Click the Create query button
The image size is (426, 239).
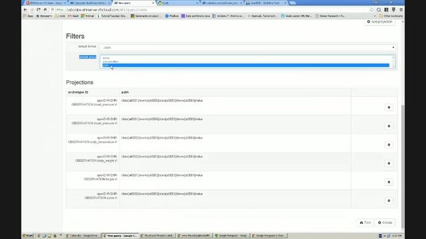(x=385, y=222)
